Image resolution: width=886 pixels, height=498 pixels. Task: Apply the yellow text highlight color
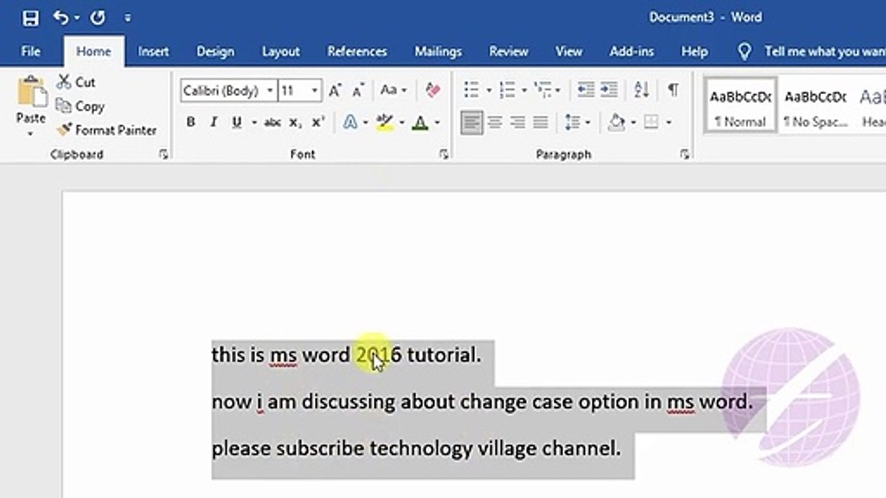click(385, 122)
